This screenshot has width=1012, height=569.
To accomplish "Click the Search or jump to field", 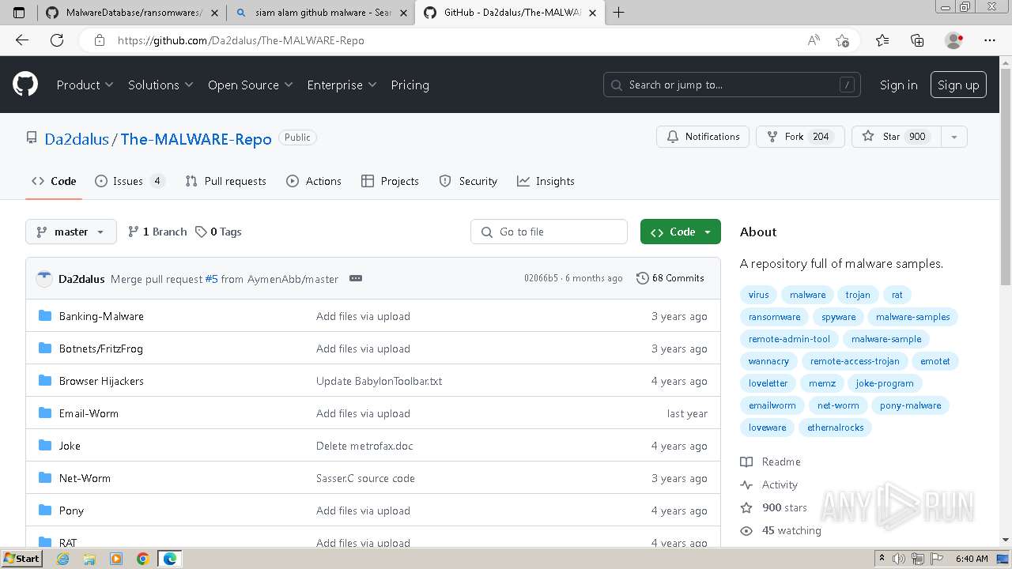I will click(x=733, y=85).
